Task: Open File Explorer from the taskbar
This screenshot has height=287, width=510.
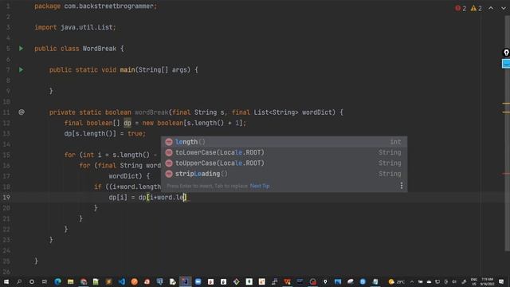Action: pos(71,281)
